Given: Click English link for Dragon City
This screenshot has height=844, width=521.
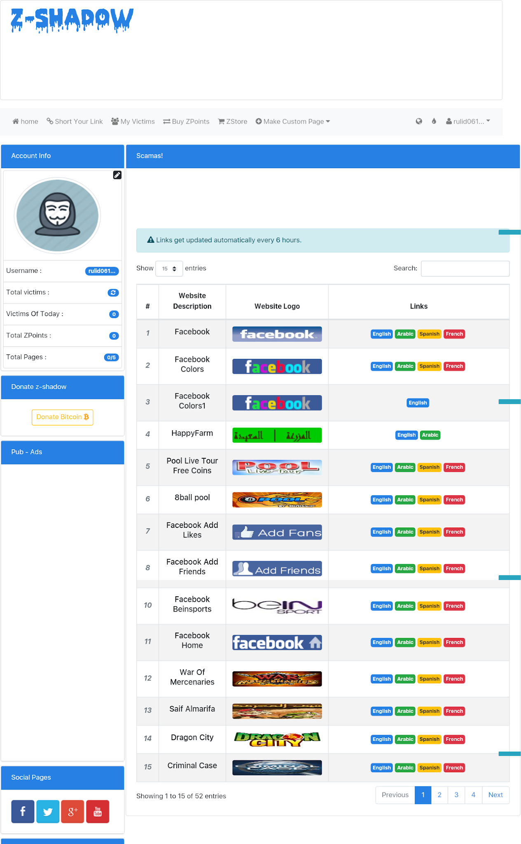Looking at the screenshot, I should (x=382, y=739).
